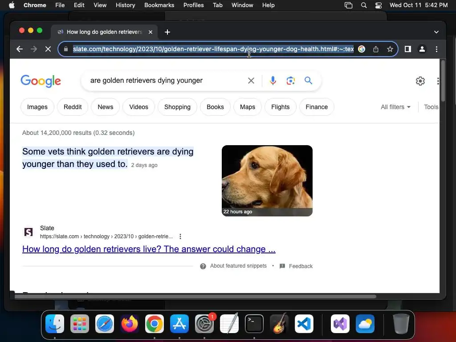Open Spotlight search in menu bar
The width and height of the screenshot is (456, 342).
coord(363,5)
